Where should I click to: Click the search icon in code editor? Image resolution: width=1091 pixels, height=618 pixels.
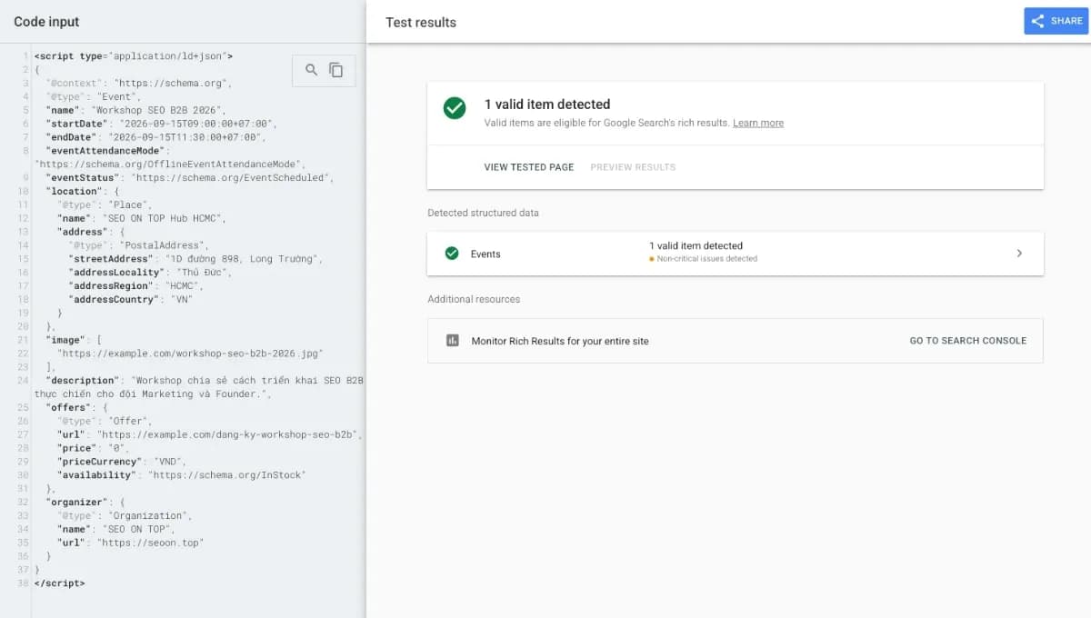[x=311, y=70]
